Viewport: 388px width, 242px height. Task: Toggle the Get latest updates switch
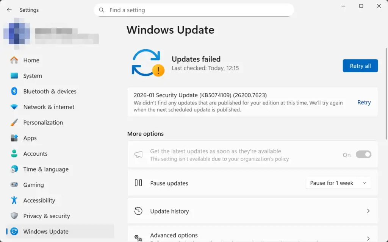coord(363,155)
